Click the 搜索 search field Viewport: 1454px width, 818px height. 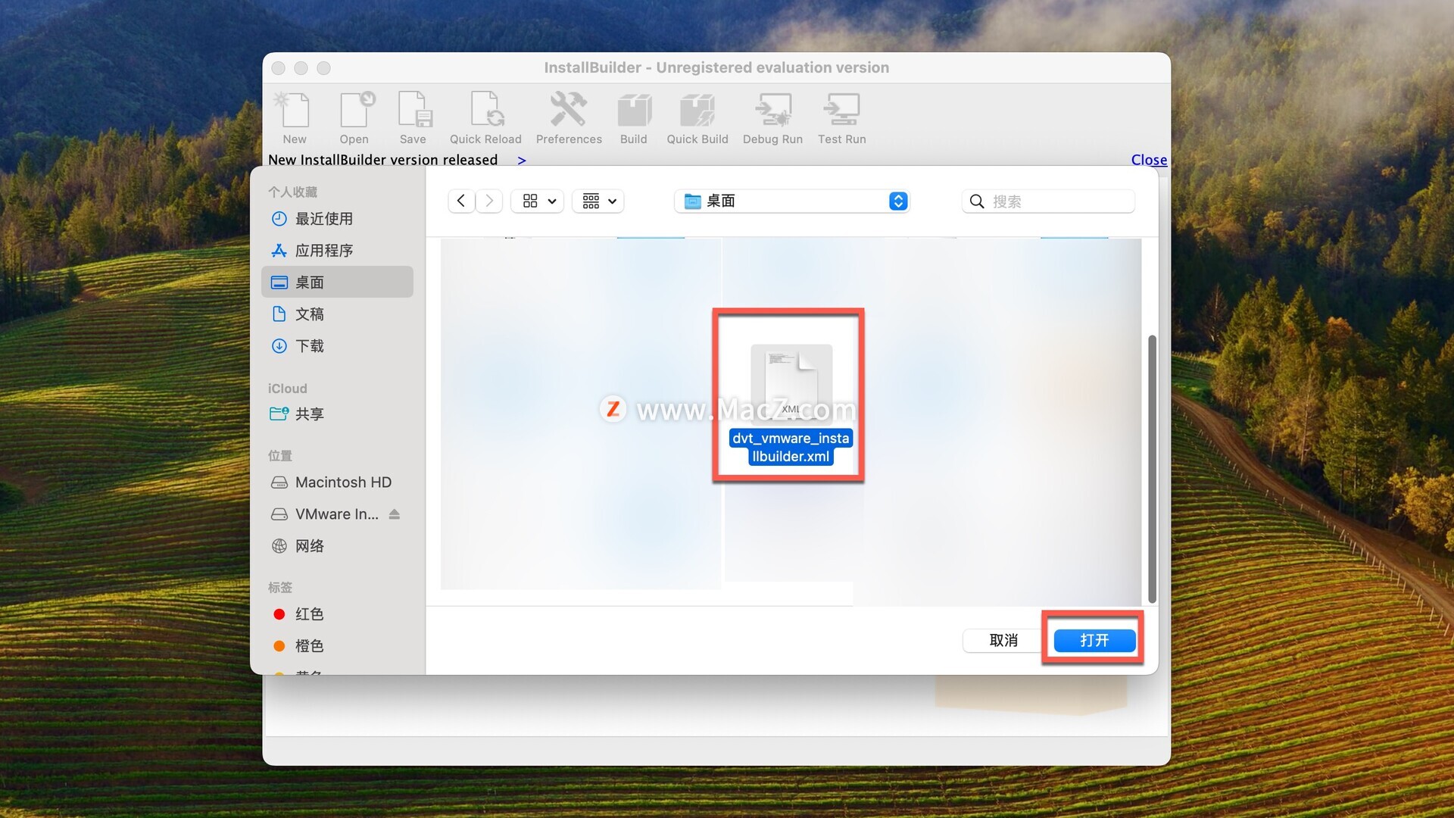click(x=1048, y=201)
